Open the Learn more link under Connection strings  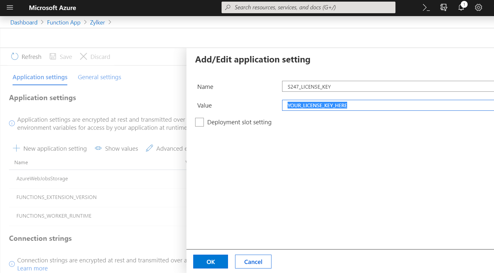tap(32, 268)
